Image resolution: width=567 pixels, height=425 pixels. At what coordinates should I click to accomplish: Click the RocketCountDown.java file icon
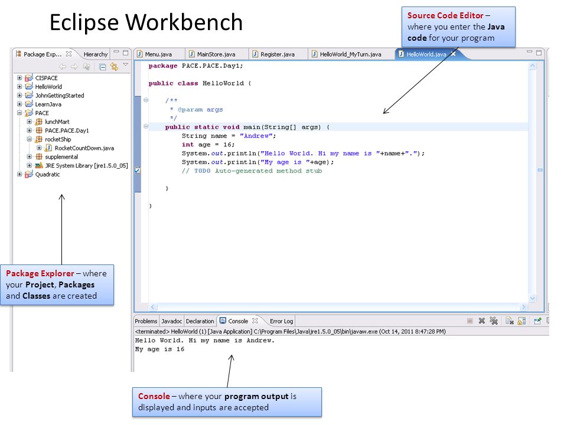(48, 148)
